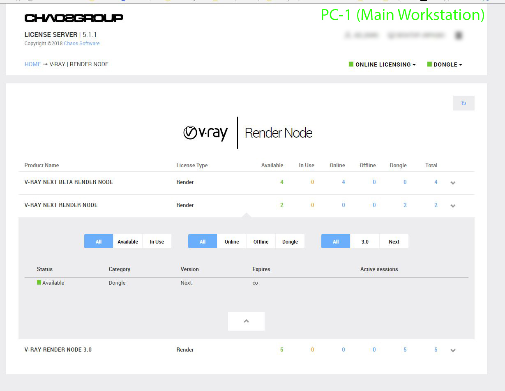Viewport: 505px width, 391px height.
Task: Filter licenses by Online
Action: pos(232,241)
